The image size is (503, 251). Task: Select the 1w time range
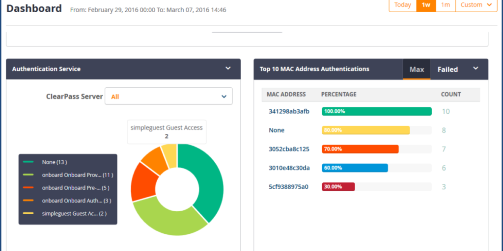(x=426, y=5)
